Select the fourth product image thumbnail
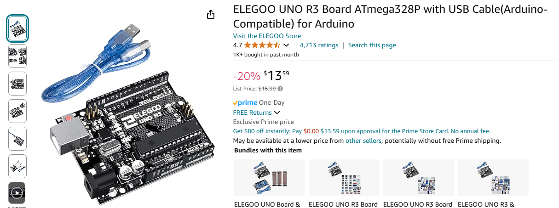This screenshot has width=559, height=208. pyautogui.click(x=18, y=111)
